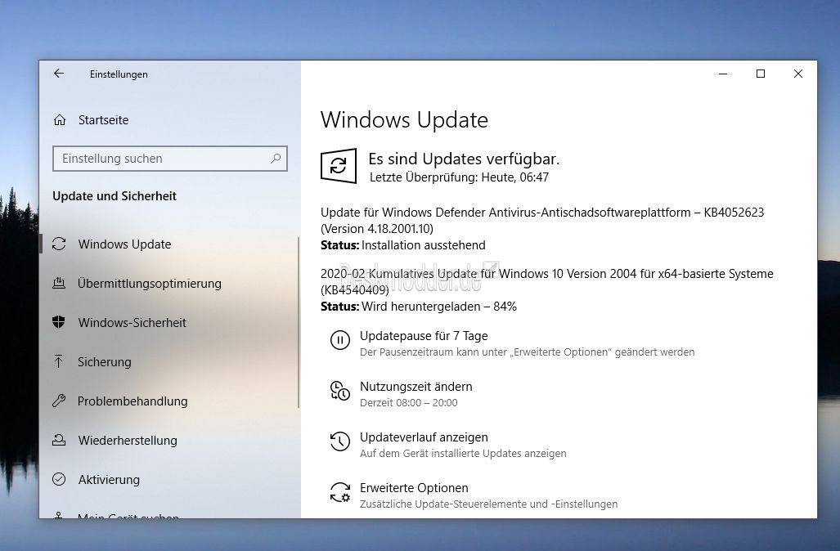Open Wiederherstellung settings page
840x551 pixels.
click(128, 440)
